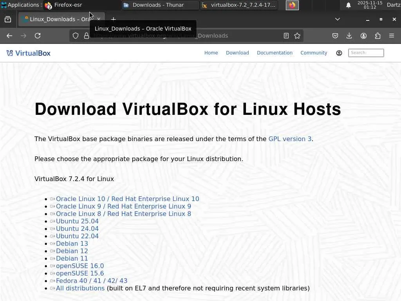The height and width of the screenshot is (301, 401).
Task: Download the openSUSE 15.6 package
Action: tap(80, 273)
